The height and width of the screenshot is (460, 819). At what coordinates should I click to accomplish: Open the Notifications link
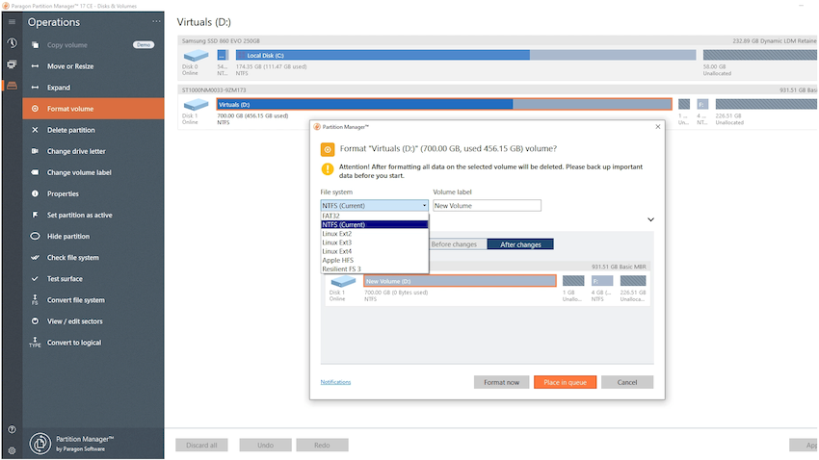pyautogui.click(x=335, y=382)
